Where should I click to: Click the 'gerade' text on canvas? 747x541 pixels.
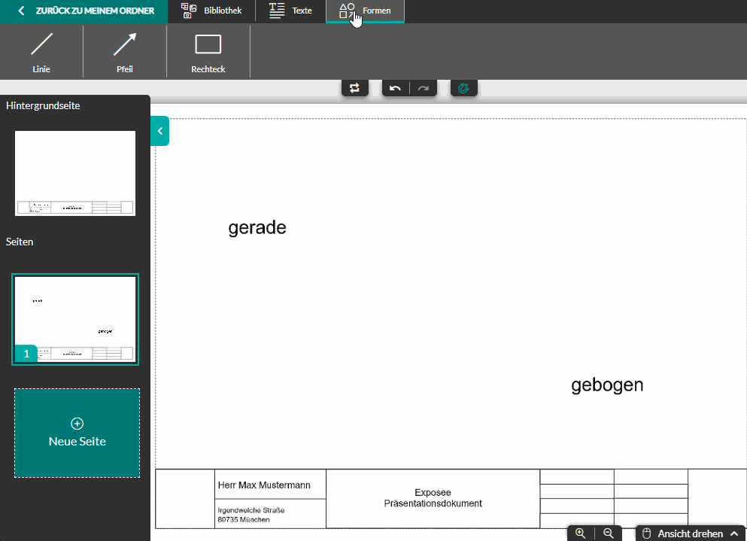point(257,227)
